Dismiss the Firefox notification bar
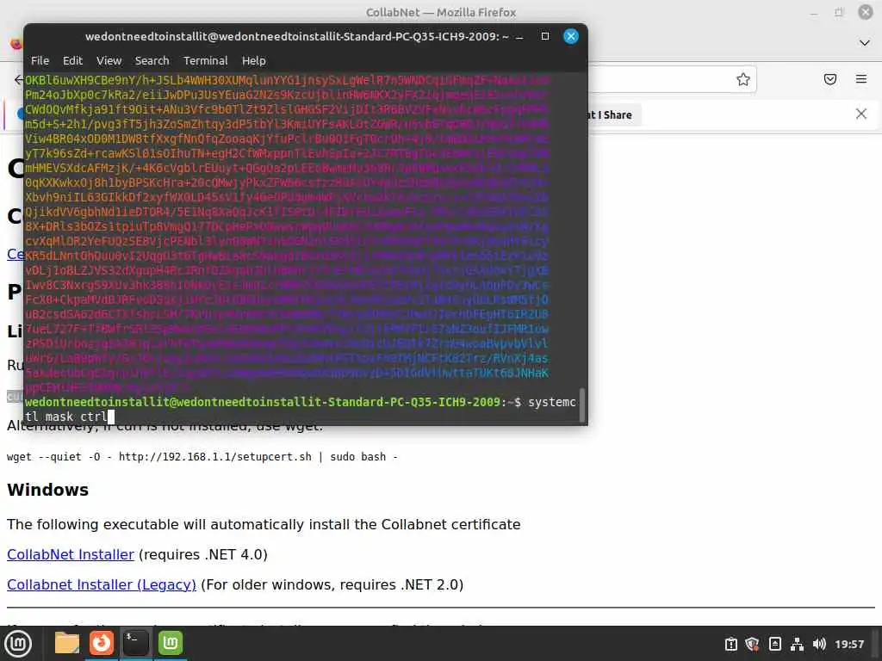The image size is (882, 661). pyautogui.click(x=861, y=114)
